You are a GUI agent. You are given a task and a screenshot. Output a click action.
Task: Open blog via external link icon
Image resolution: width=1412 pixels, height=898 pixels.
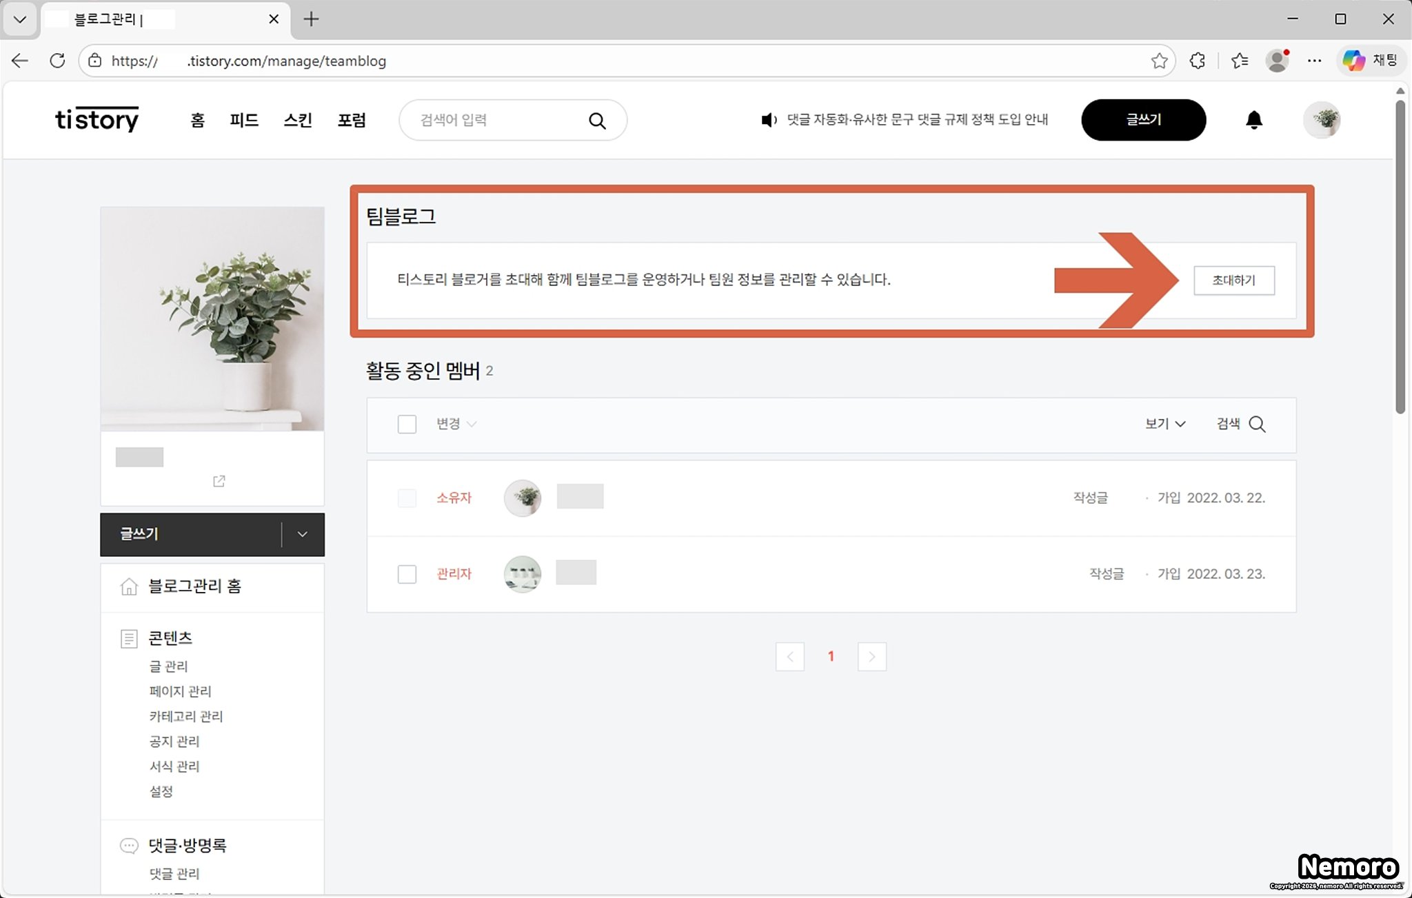coord(219,481)
